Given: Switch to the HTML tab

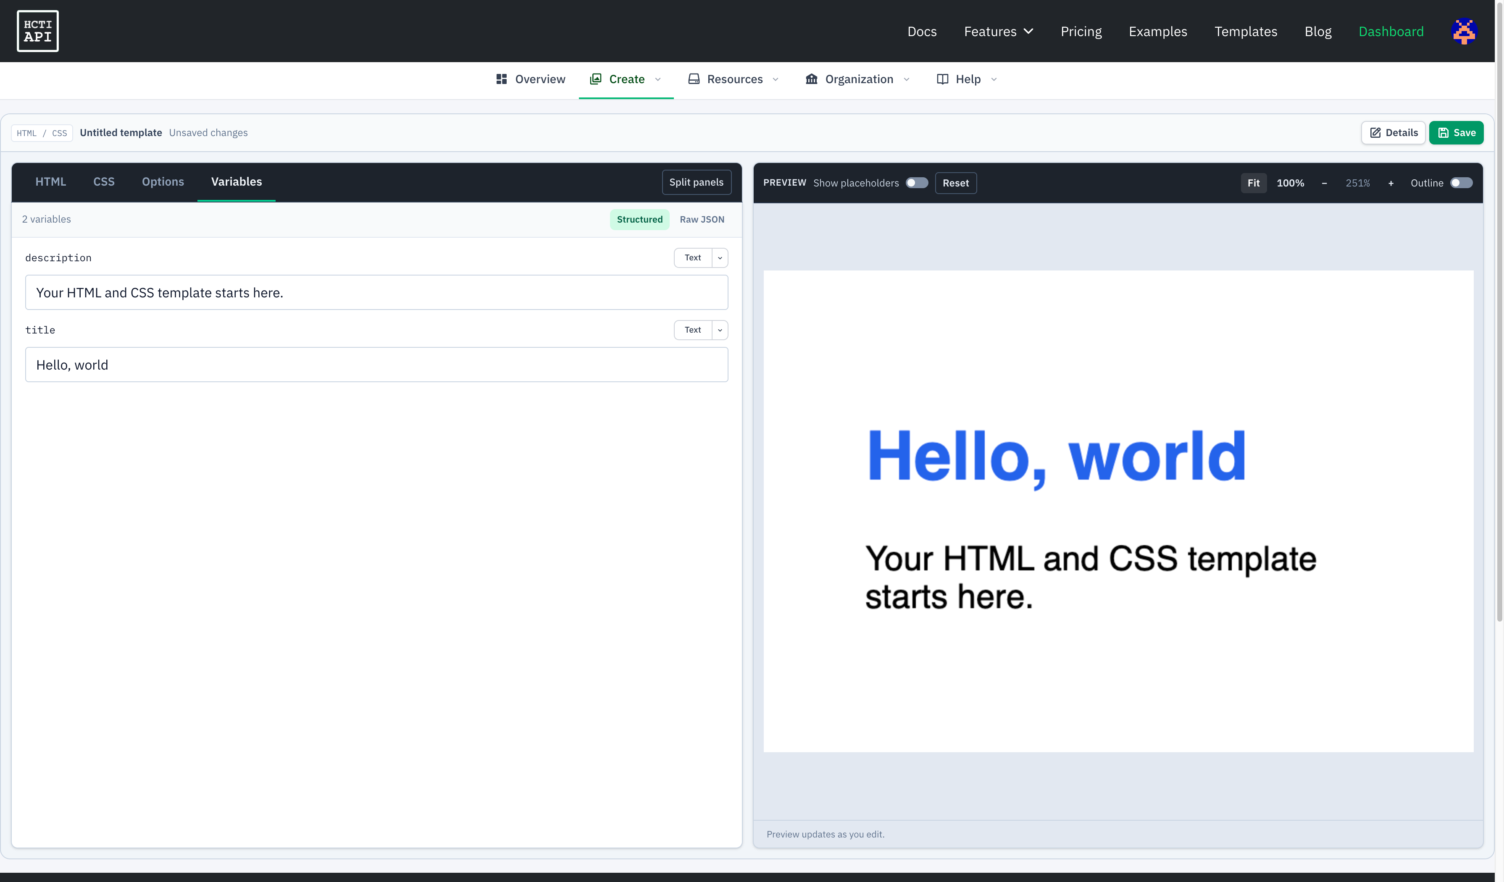Looking at the screenshot, I should click(x=50, y=181).
